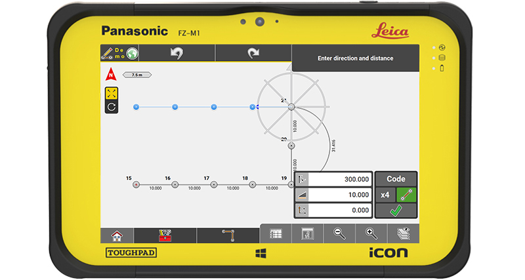Open the map layers stack

(403, 234)
